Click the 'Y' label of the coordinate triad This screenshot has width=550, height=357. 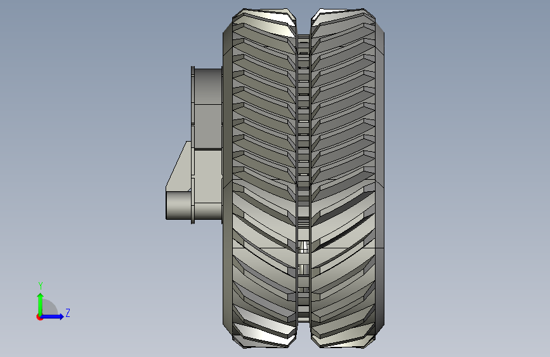[x=41, y=286]
